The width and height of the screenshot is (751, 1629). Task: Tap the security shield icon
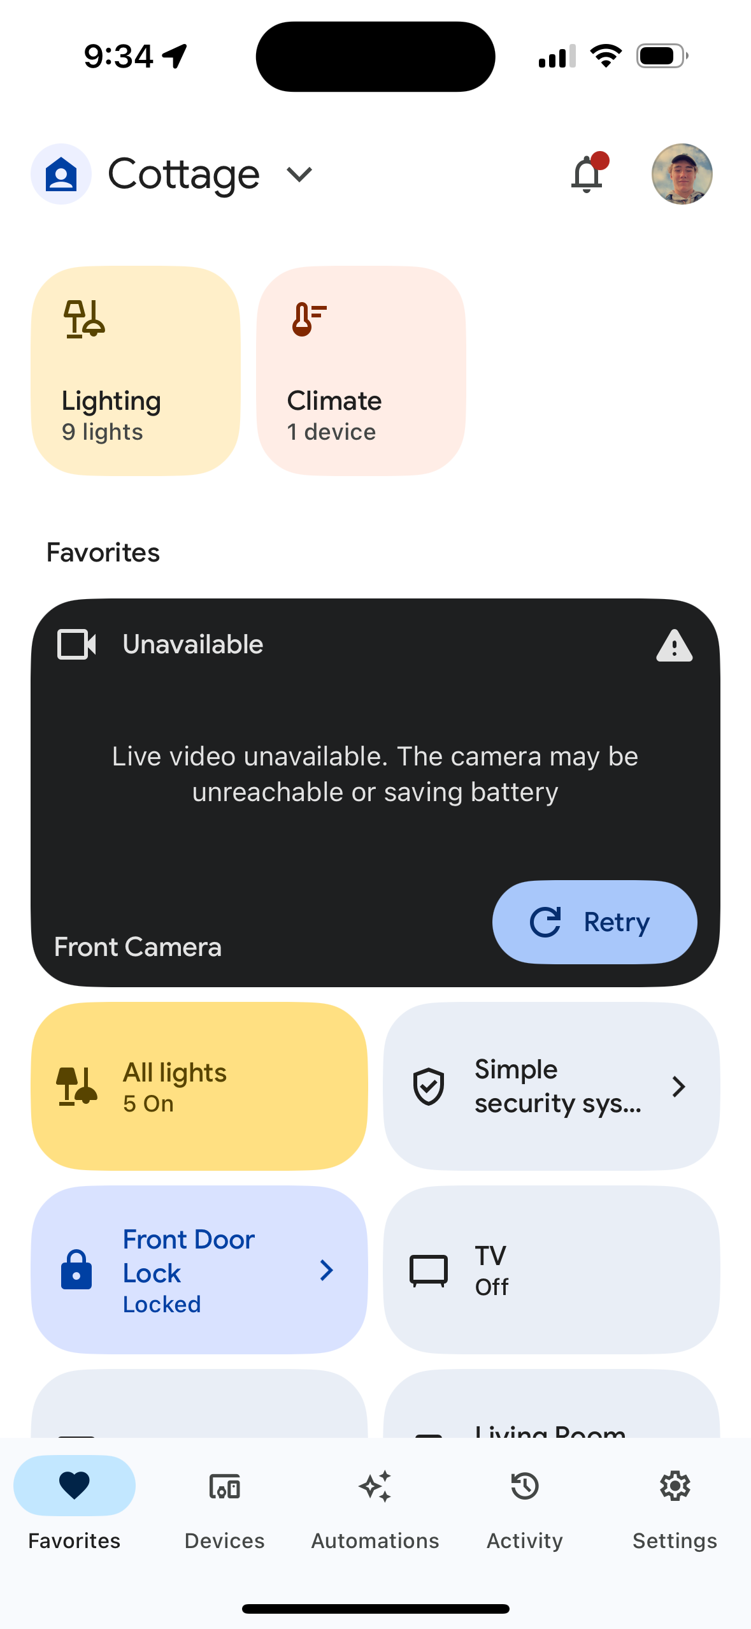[429, 1086]
